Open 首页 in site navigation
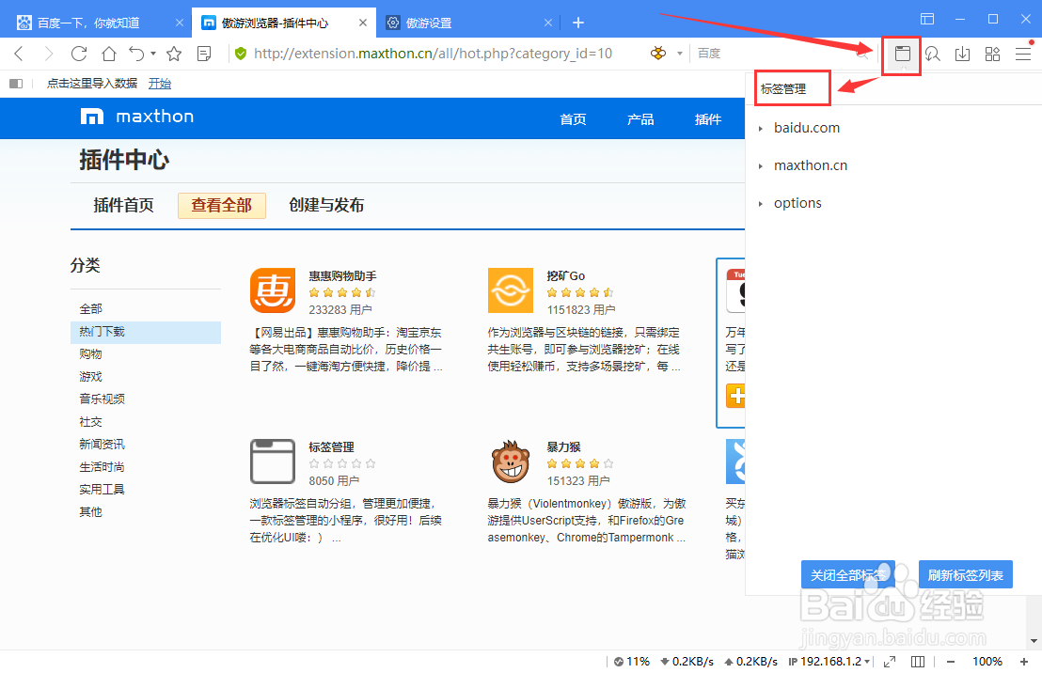 (573, 119)
